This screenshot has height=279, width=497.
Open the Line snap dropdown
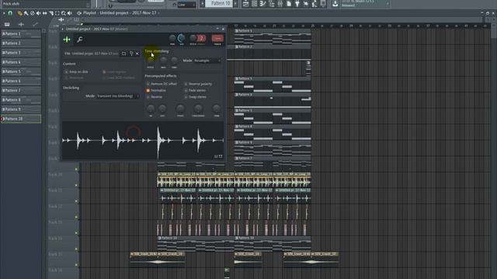pos(186,5)
